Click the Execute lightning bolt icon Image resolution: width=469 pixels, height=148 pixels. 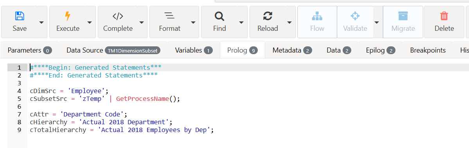[x=68, y=16]
